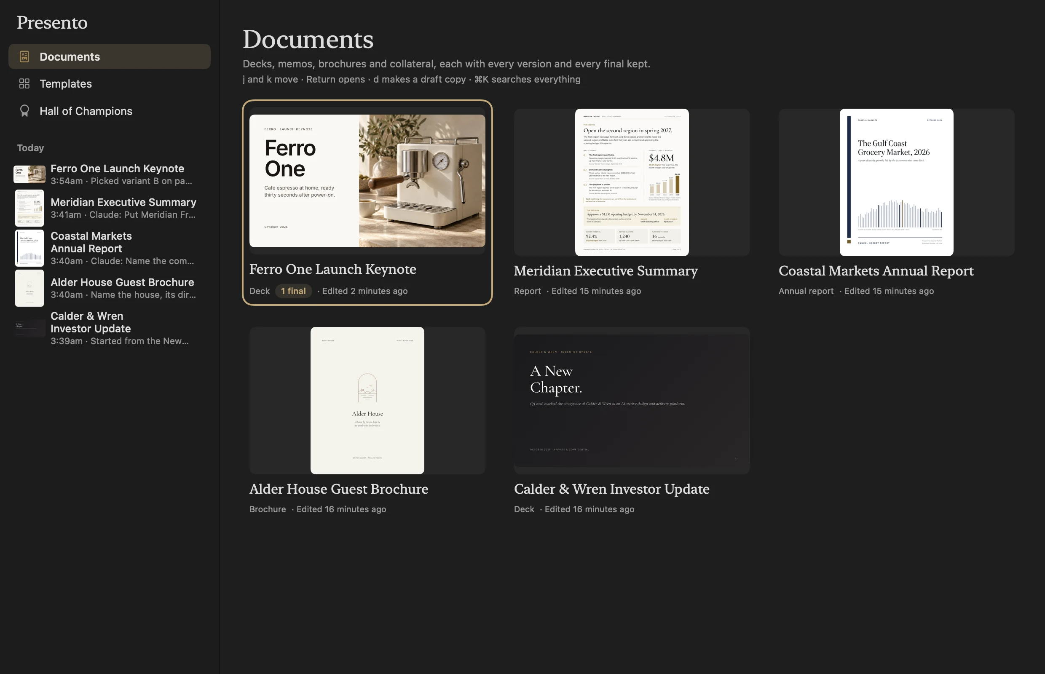Click the Ferro One thumbnail in the Today list

point(29,174)
